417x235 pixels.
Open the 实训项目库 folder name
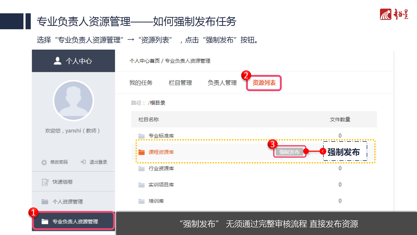[x=161, y=185]
